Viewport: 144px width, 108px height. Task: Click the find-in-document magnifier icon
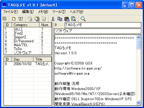[x=74, y=19]
